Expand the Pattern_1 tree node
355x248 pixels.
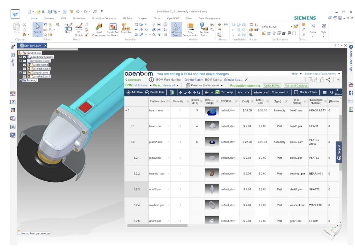click(20, 80)
